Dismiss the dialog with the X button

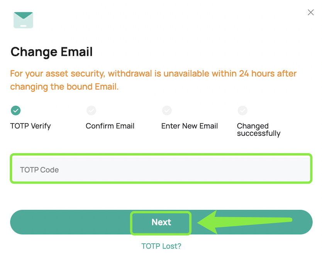[x=311, y=12]
